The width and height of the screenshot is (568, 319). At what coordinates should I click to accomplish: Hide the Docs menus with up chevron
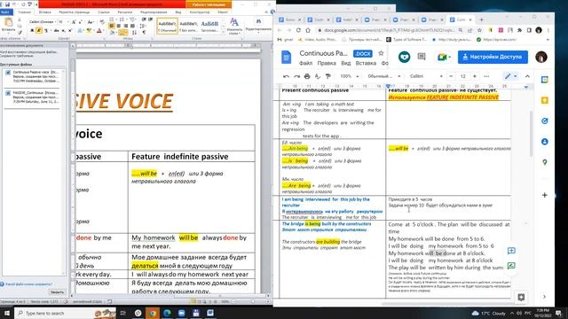click(x=527, y=76)
